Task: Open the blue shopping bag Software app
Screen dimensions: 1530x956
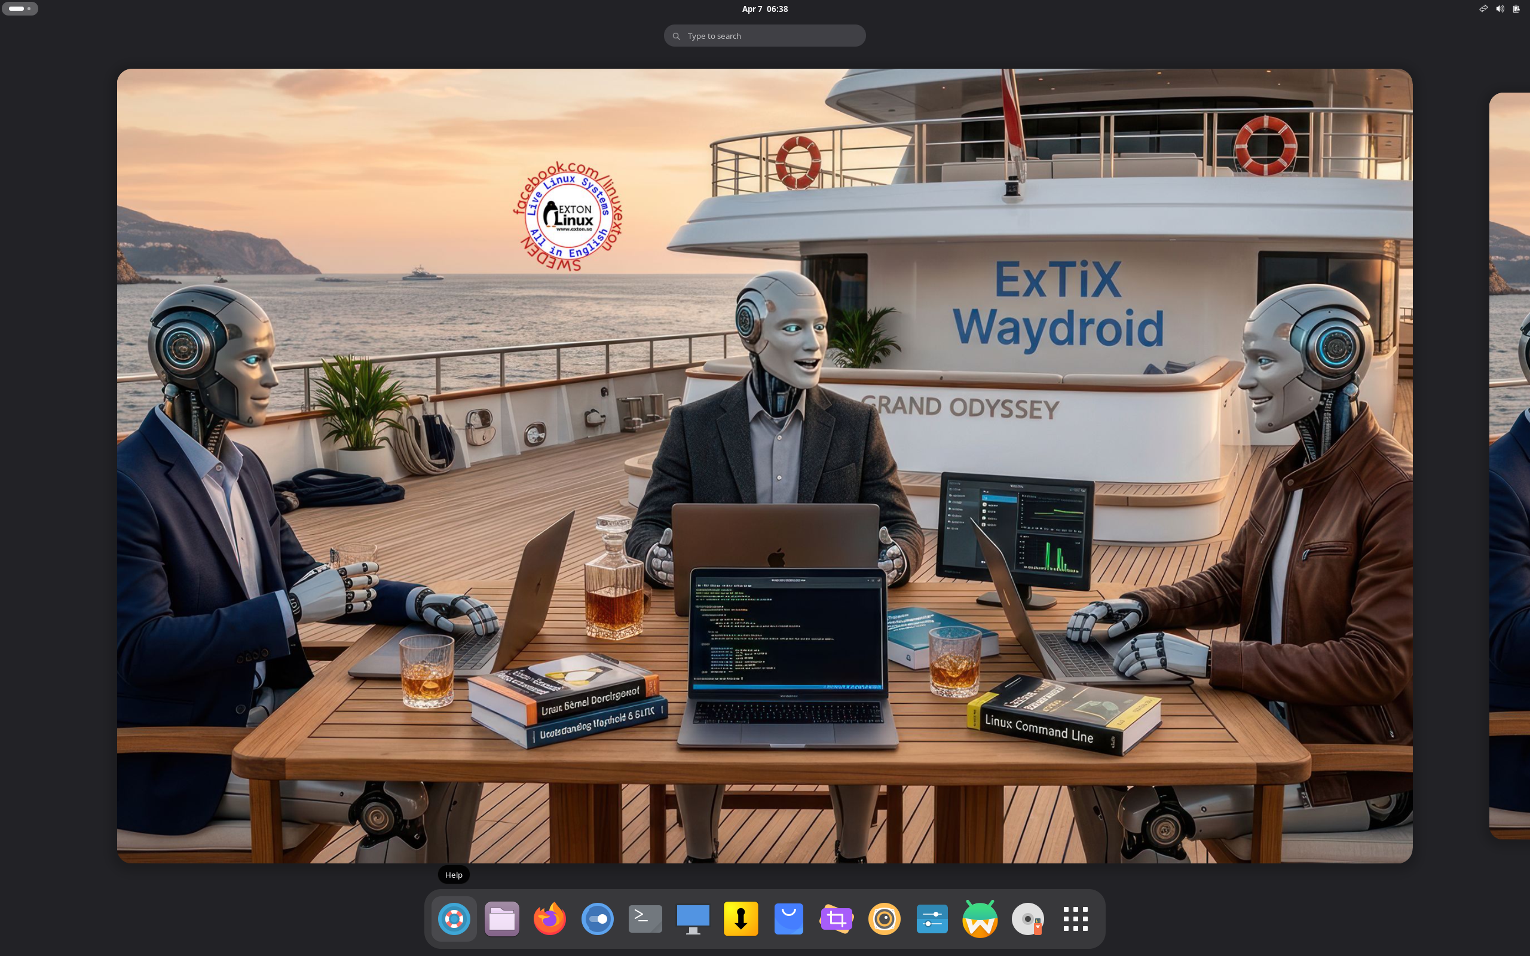Action: point(788,919)
